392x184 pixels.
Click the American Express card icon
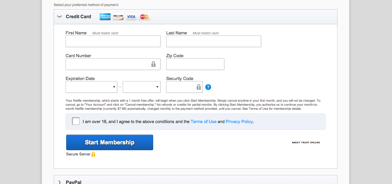point(105,17)
